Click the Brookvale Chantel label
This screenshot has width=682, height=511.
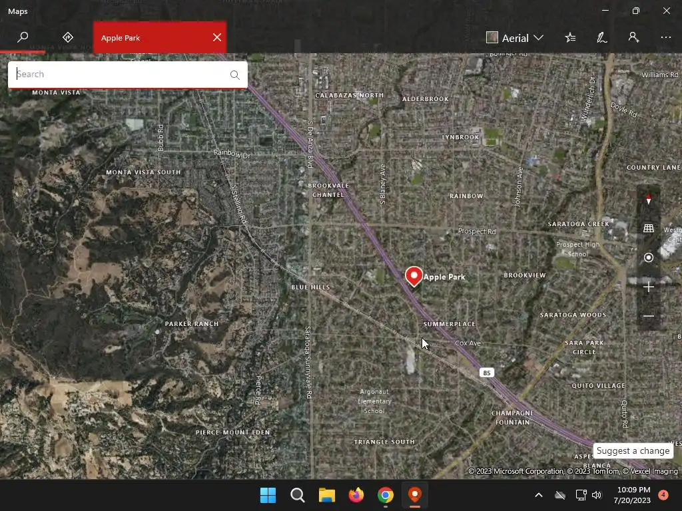pyautogui.click(x=328, y=190)
